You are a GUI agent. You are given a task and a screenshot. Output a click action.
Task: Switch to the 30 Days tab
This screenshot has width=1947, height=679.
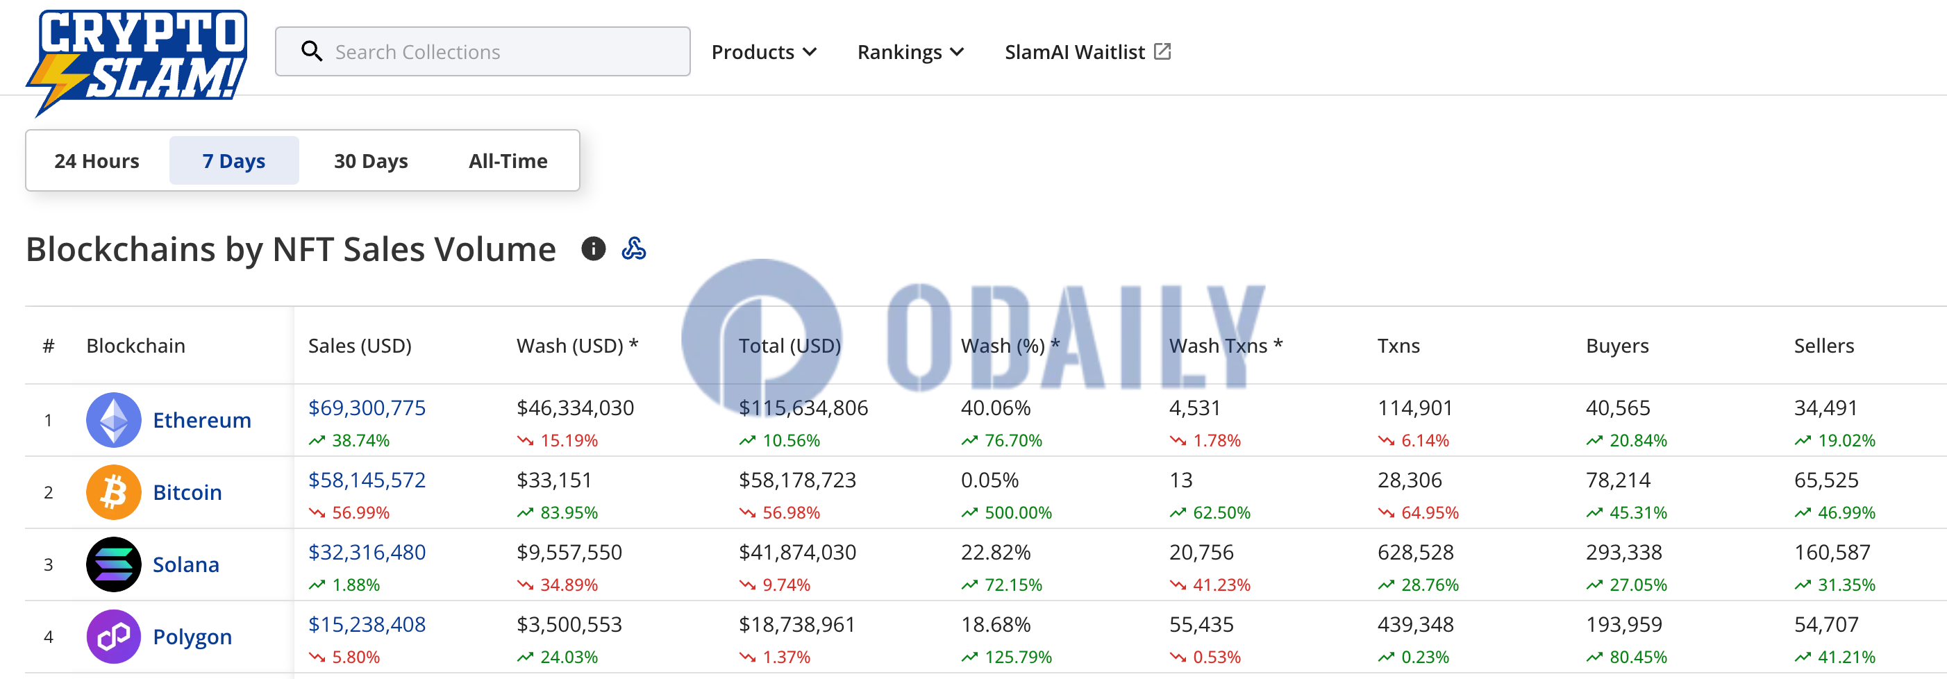point(370,161)
